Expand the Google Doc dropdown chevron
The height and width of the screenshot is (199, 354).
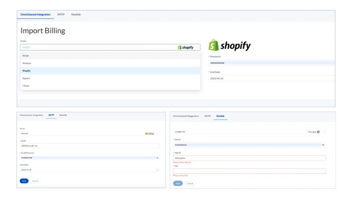click(x=323, y=132)
